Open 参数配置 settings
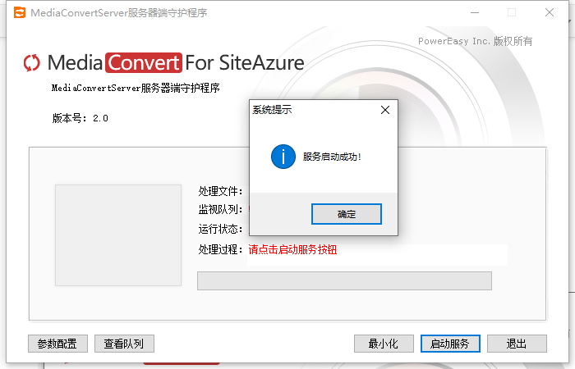 pyautogui.click(x=57, y=344)
